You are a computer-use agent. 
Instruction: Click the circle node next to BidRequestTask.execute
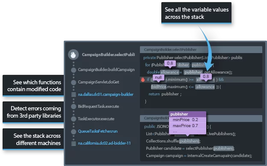(74, 107)
